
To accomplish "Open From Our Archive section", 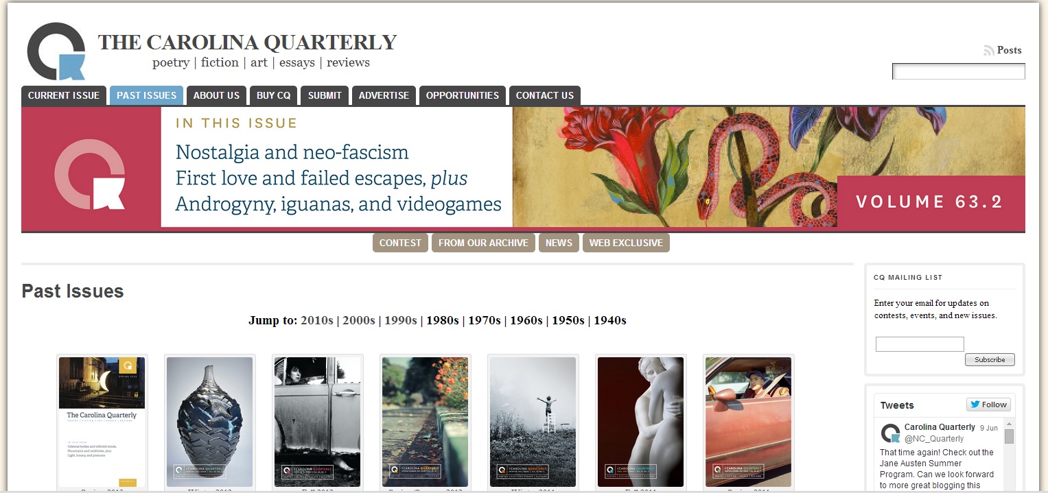I will pos(483,243).
